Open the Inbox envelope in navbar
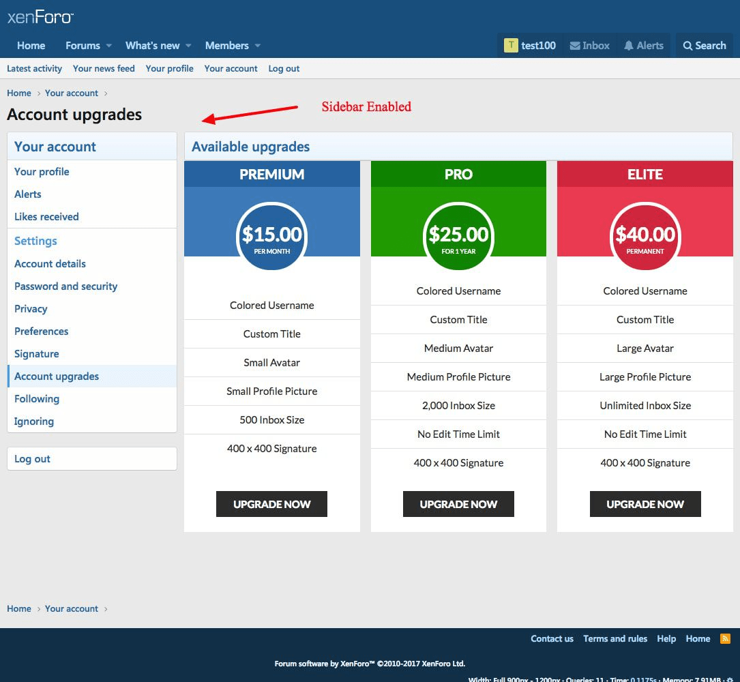This screenshot has height=682, width=740. click(589, 46)
